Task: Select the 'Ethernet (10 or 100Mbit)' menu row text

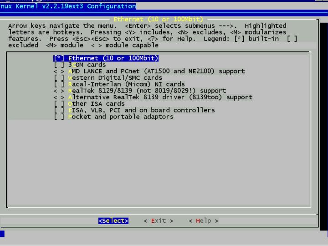Action: [x=113, y=58]
